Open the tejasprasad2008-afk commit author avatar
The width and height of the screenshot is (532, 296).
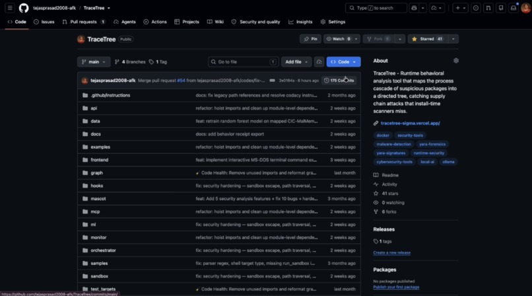click(x=85, y=81)
